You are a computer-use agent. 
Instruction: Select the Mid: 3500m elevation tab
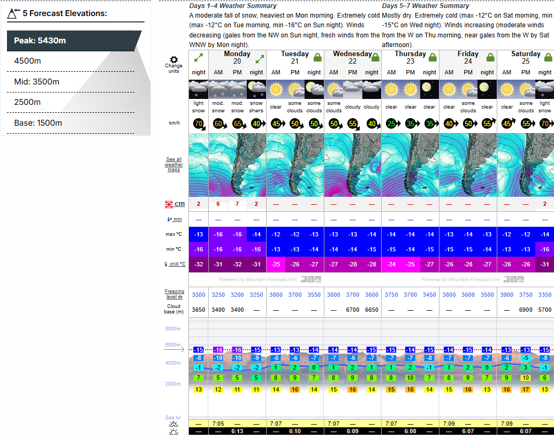coord(71,82)
